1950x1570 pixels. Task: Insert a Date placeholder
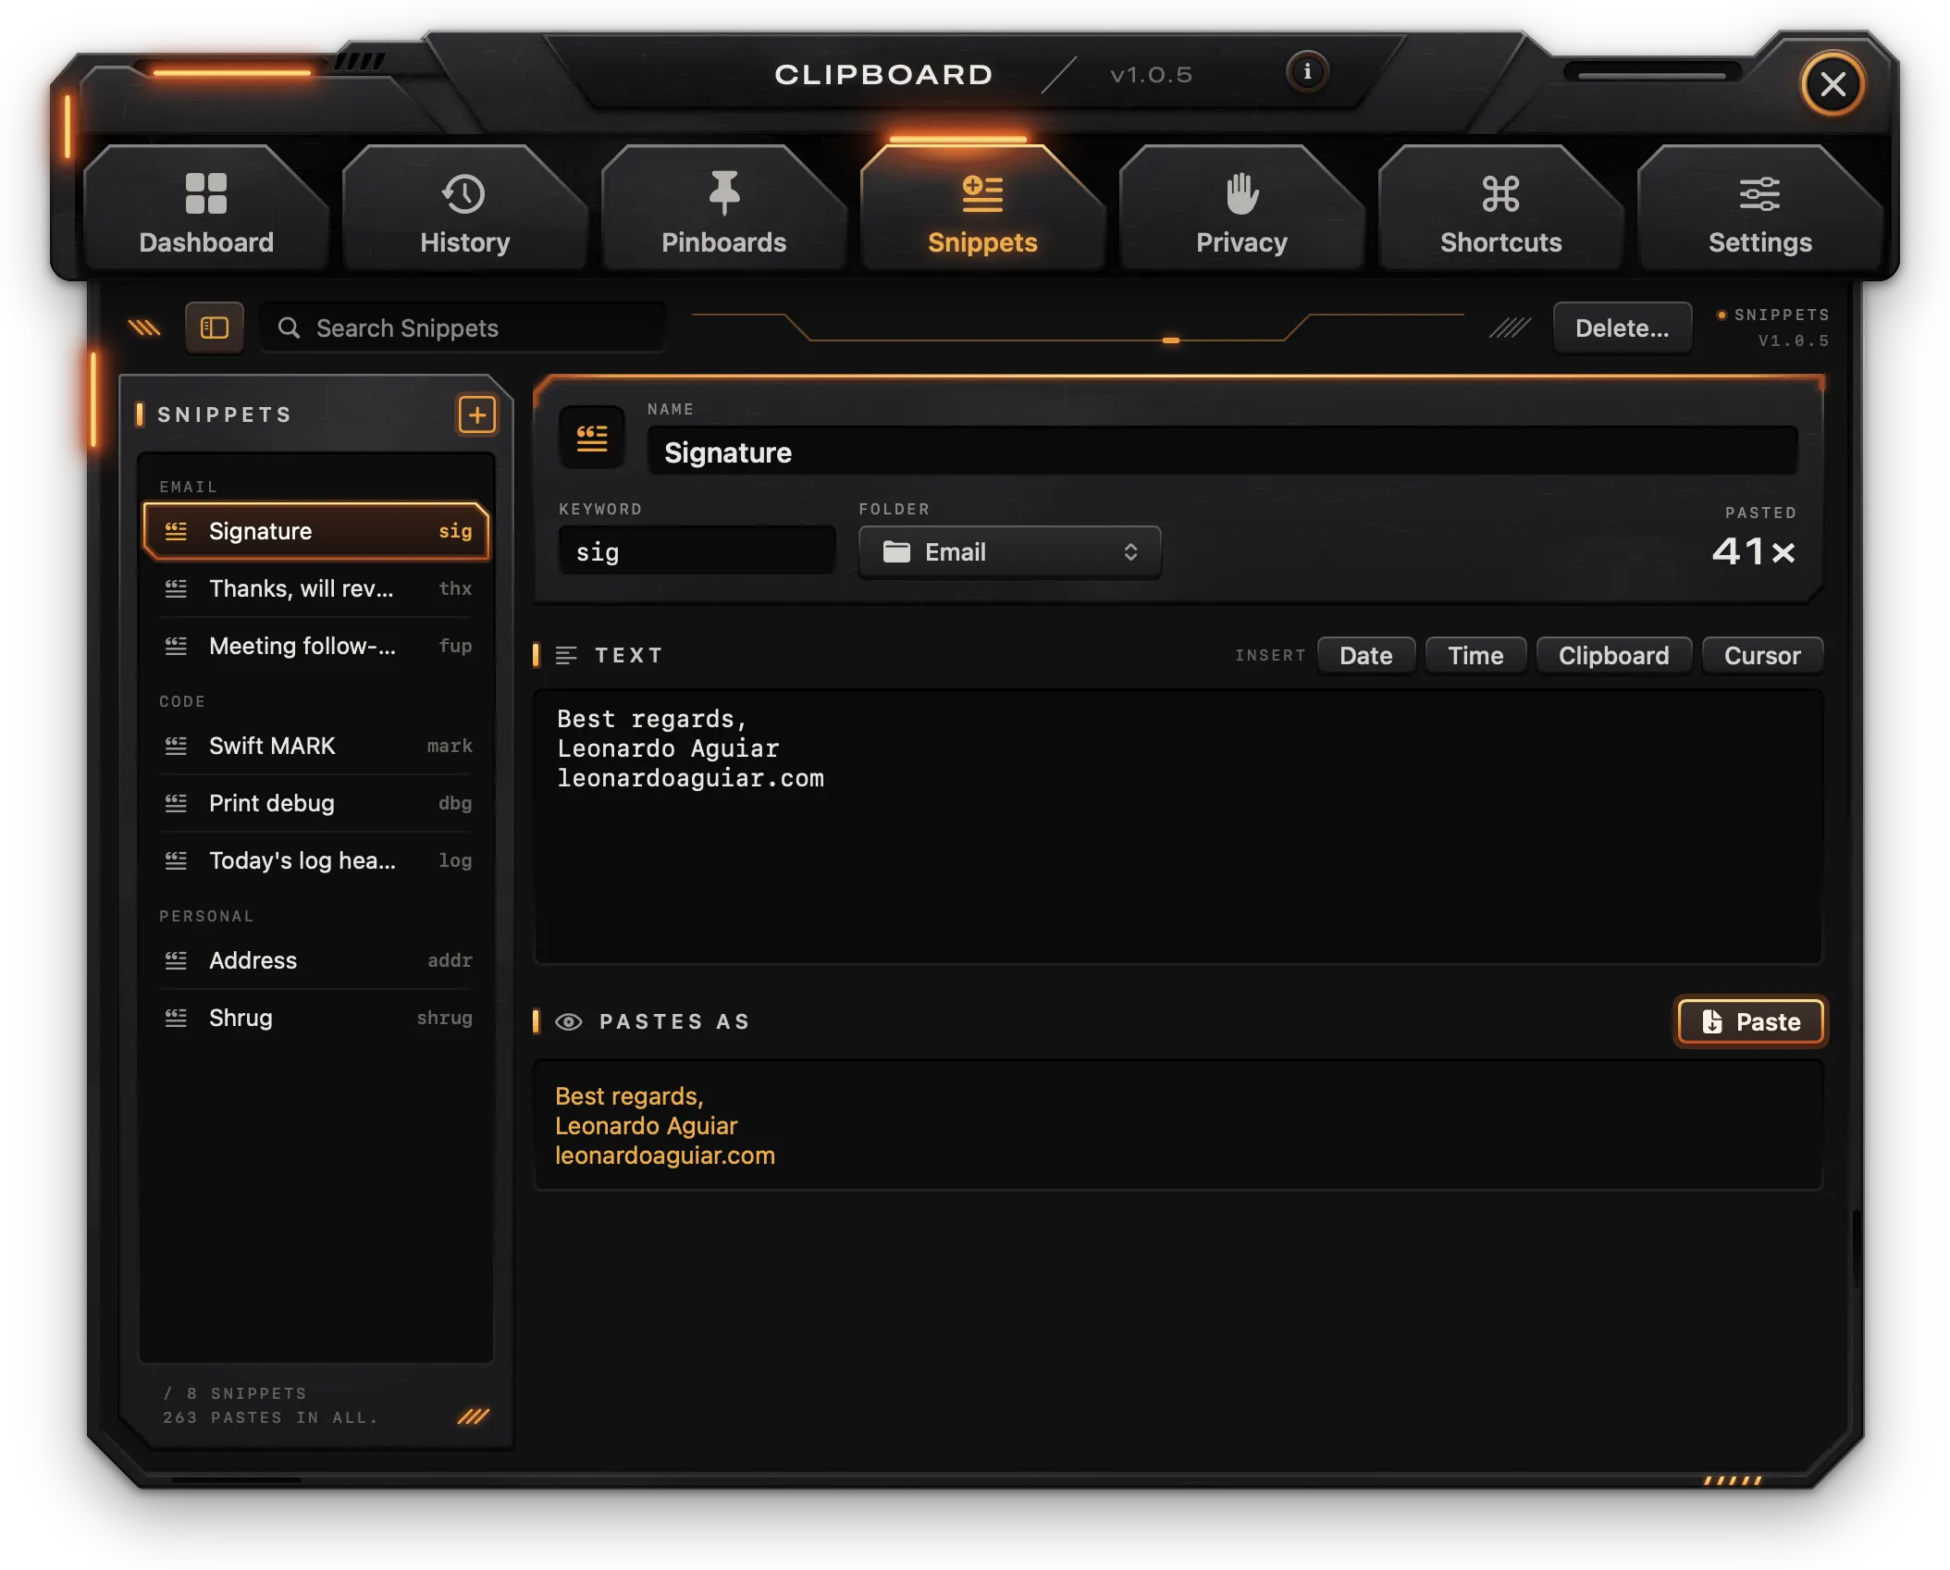1365,655
